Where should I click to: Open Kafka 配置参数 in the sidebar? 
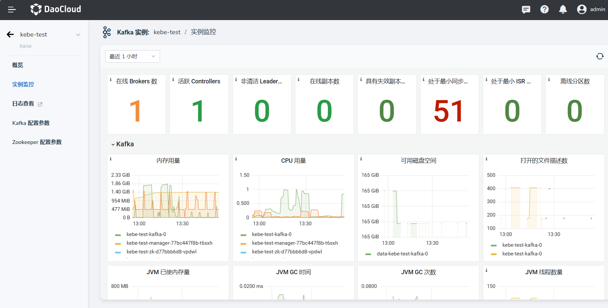(x=31, y=123)
